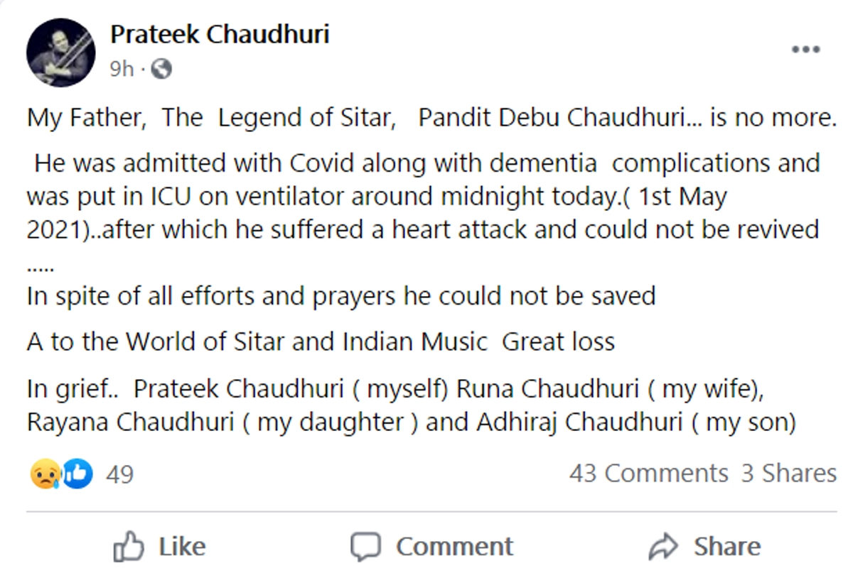This screenshot has width=853, height=568.
Task: Click the globe public audience icon
Action: (x=162, y=69)
